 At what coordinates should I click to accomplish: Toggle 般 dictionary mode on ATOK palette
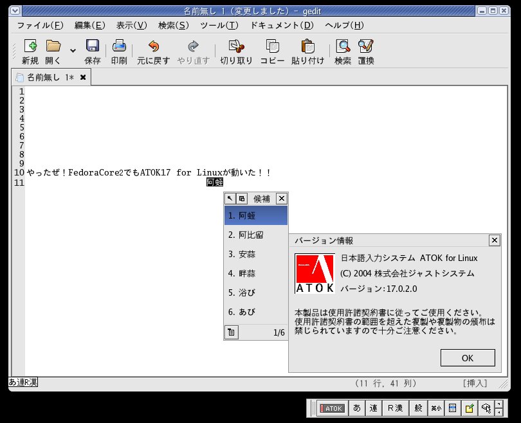[x=418, y=408]
